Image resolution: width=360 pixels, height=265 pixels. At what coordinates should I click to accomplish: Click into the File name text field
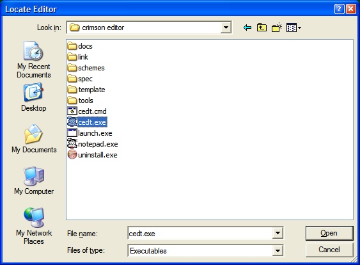(200, 234)
